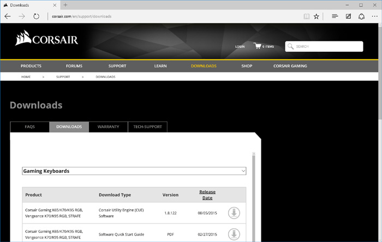
Task: Select version 1.8.122 cell
Action: pos(170,213)
